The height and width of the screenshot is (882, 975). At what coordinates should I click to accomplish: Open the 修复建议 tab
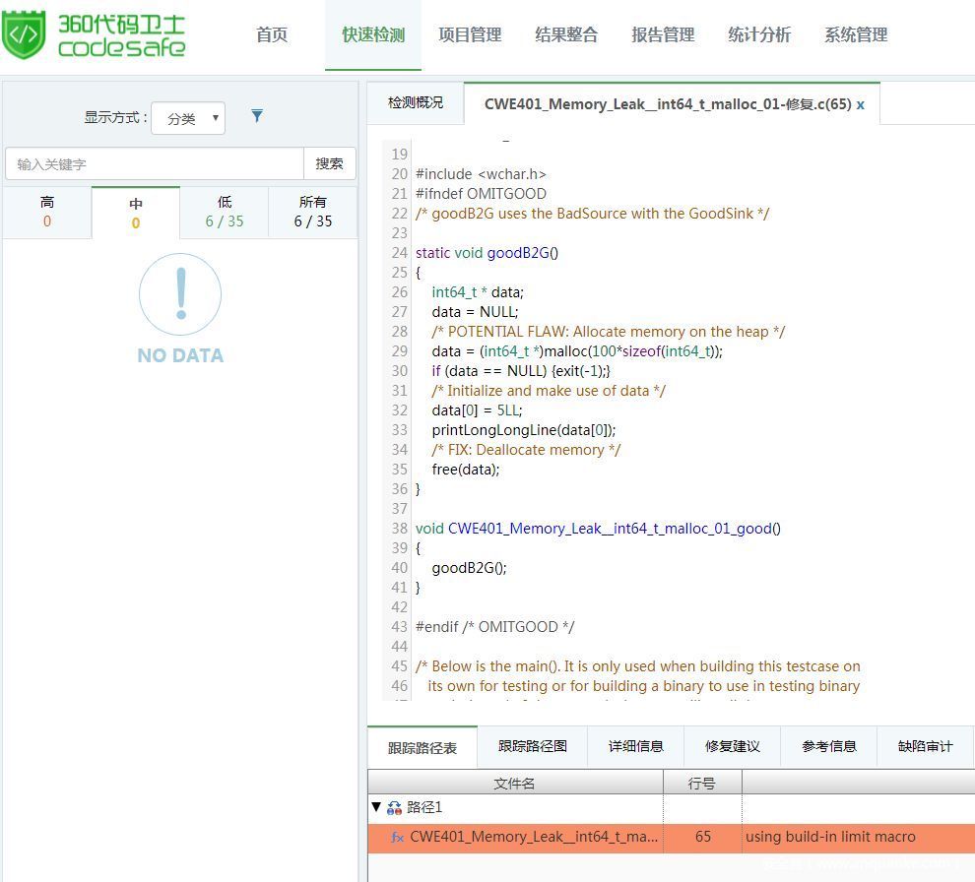733,746
